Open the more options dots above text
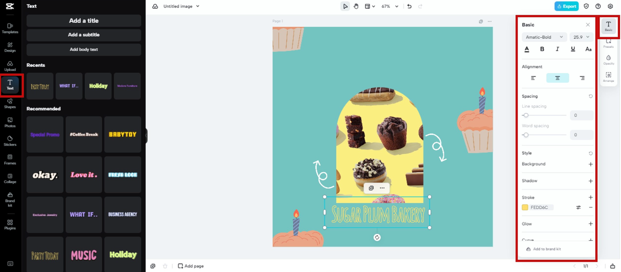Screen dimensions: 621x272 [x=382, y=188]
